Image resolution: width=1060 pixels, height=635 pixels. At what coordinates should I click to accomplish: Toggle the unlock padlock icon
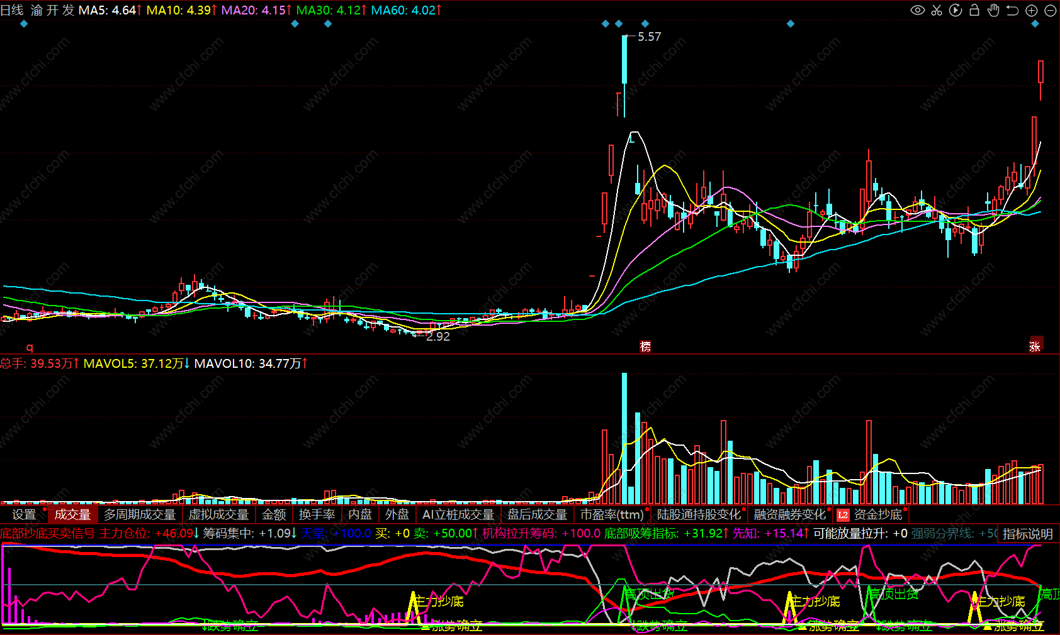pyautogui.click(x=974, y=10)
